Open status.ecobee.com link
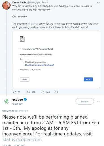This screenshot has height=146, width=104. point(22,140)
